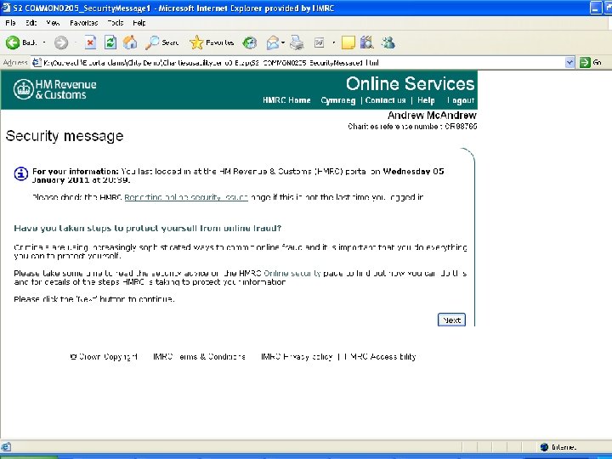The image size is (612, 459).
Task: Expand the Address bar dropdown
Action: click(x=569, y=62)
